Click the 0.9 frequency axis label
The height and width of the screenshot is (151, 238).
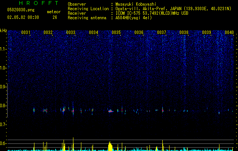pyautogui.click(x=3, y=87)
